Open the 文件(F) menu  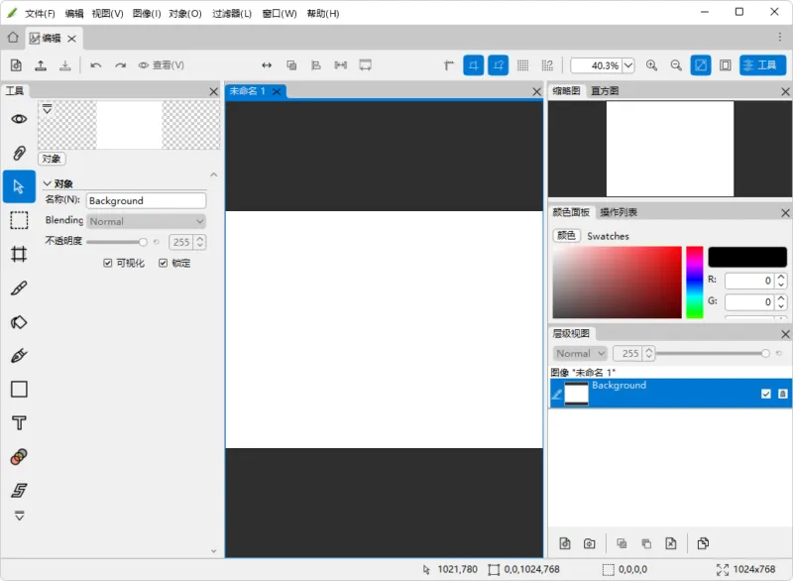coord(40,14)
